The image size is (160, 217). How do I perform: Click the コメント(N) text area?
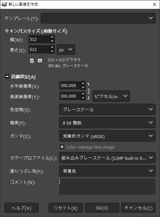pos(107,186)
